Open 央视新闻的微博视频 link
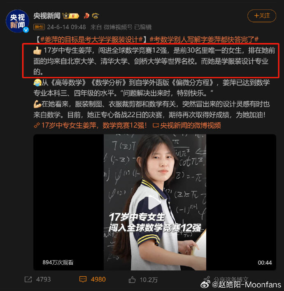Screen dimensions: 284x291 tap(186, 125)
